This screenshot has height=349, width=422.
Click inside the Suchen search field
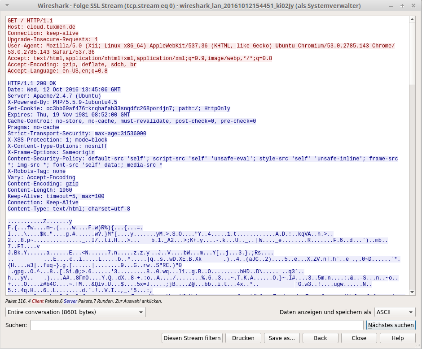(198, 325)
